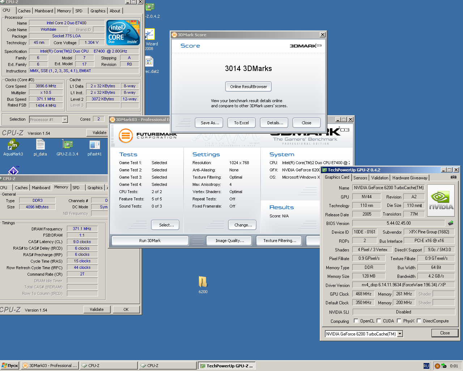Click the Futuremark orange logo

(x=126, y=136)
